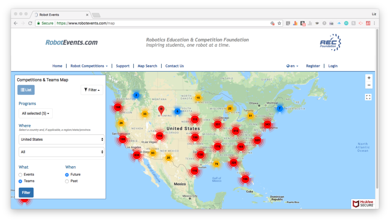390x222 pixels.
Task: Open the cluster showing 636 teams near Los Angeles
Action: [137, 155]
